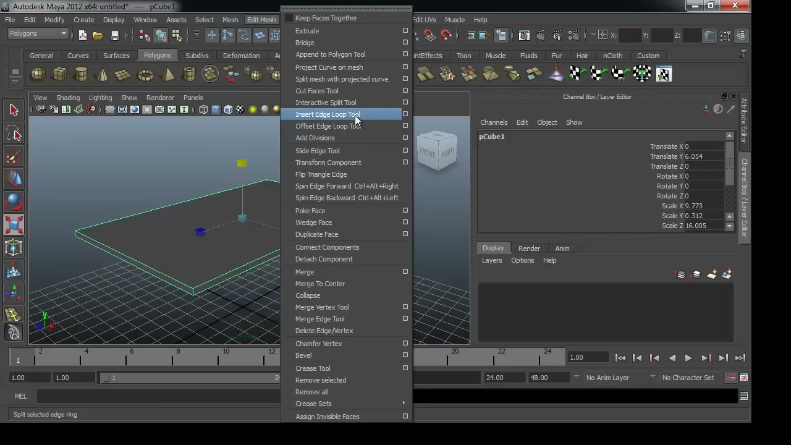Create a new layer icon in Layer Editor

[711, 274]
